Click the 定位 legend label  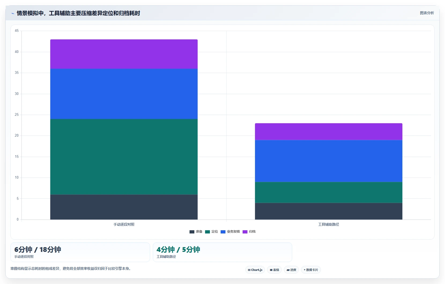click(x=214, y=232)
